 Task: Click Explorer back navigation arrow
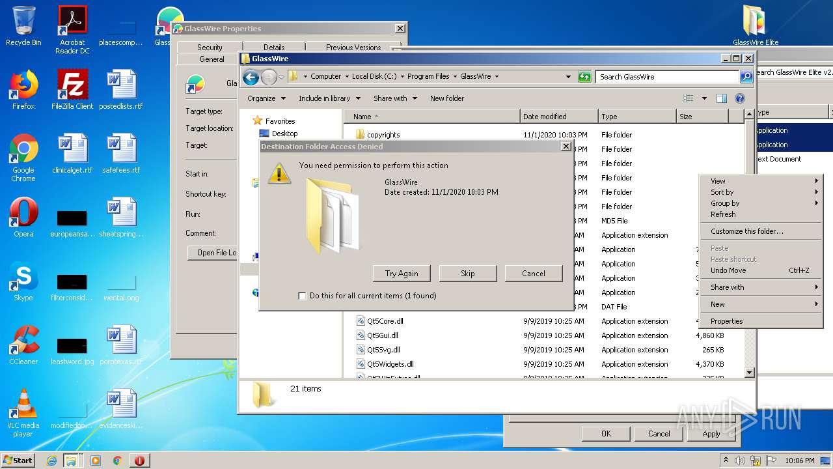(251, 78)
